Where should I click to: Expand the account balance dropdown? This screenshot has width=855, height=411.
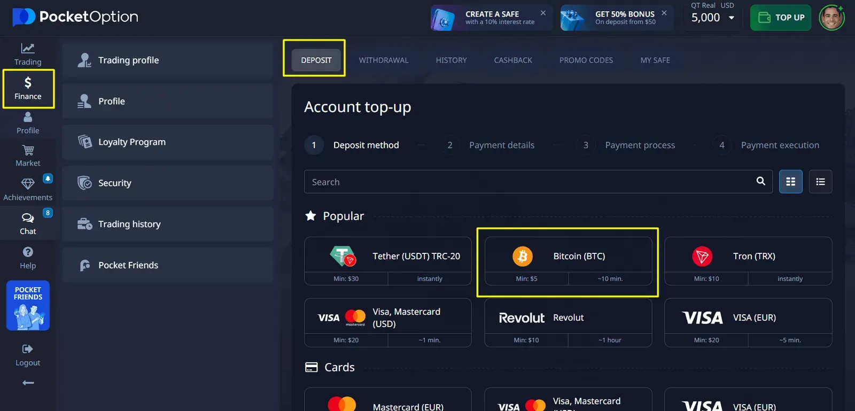pos(731,18)
